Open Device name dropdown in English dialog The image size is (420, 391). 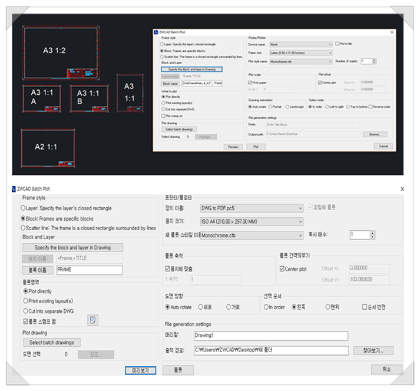click(x=301, y=44)
